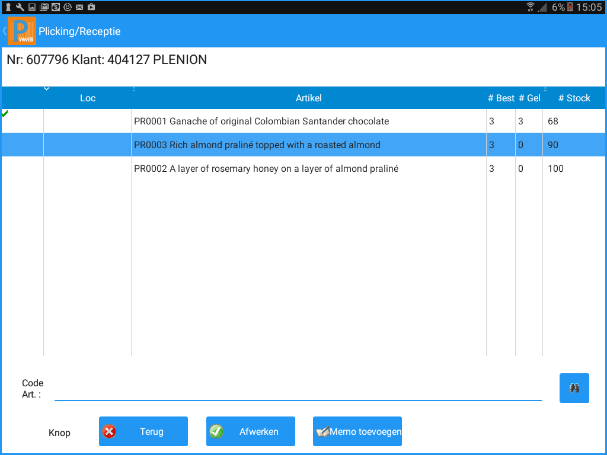Sort by the Artikel column header

308,98
